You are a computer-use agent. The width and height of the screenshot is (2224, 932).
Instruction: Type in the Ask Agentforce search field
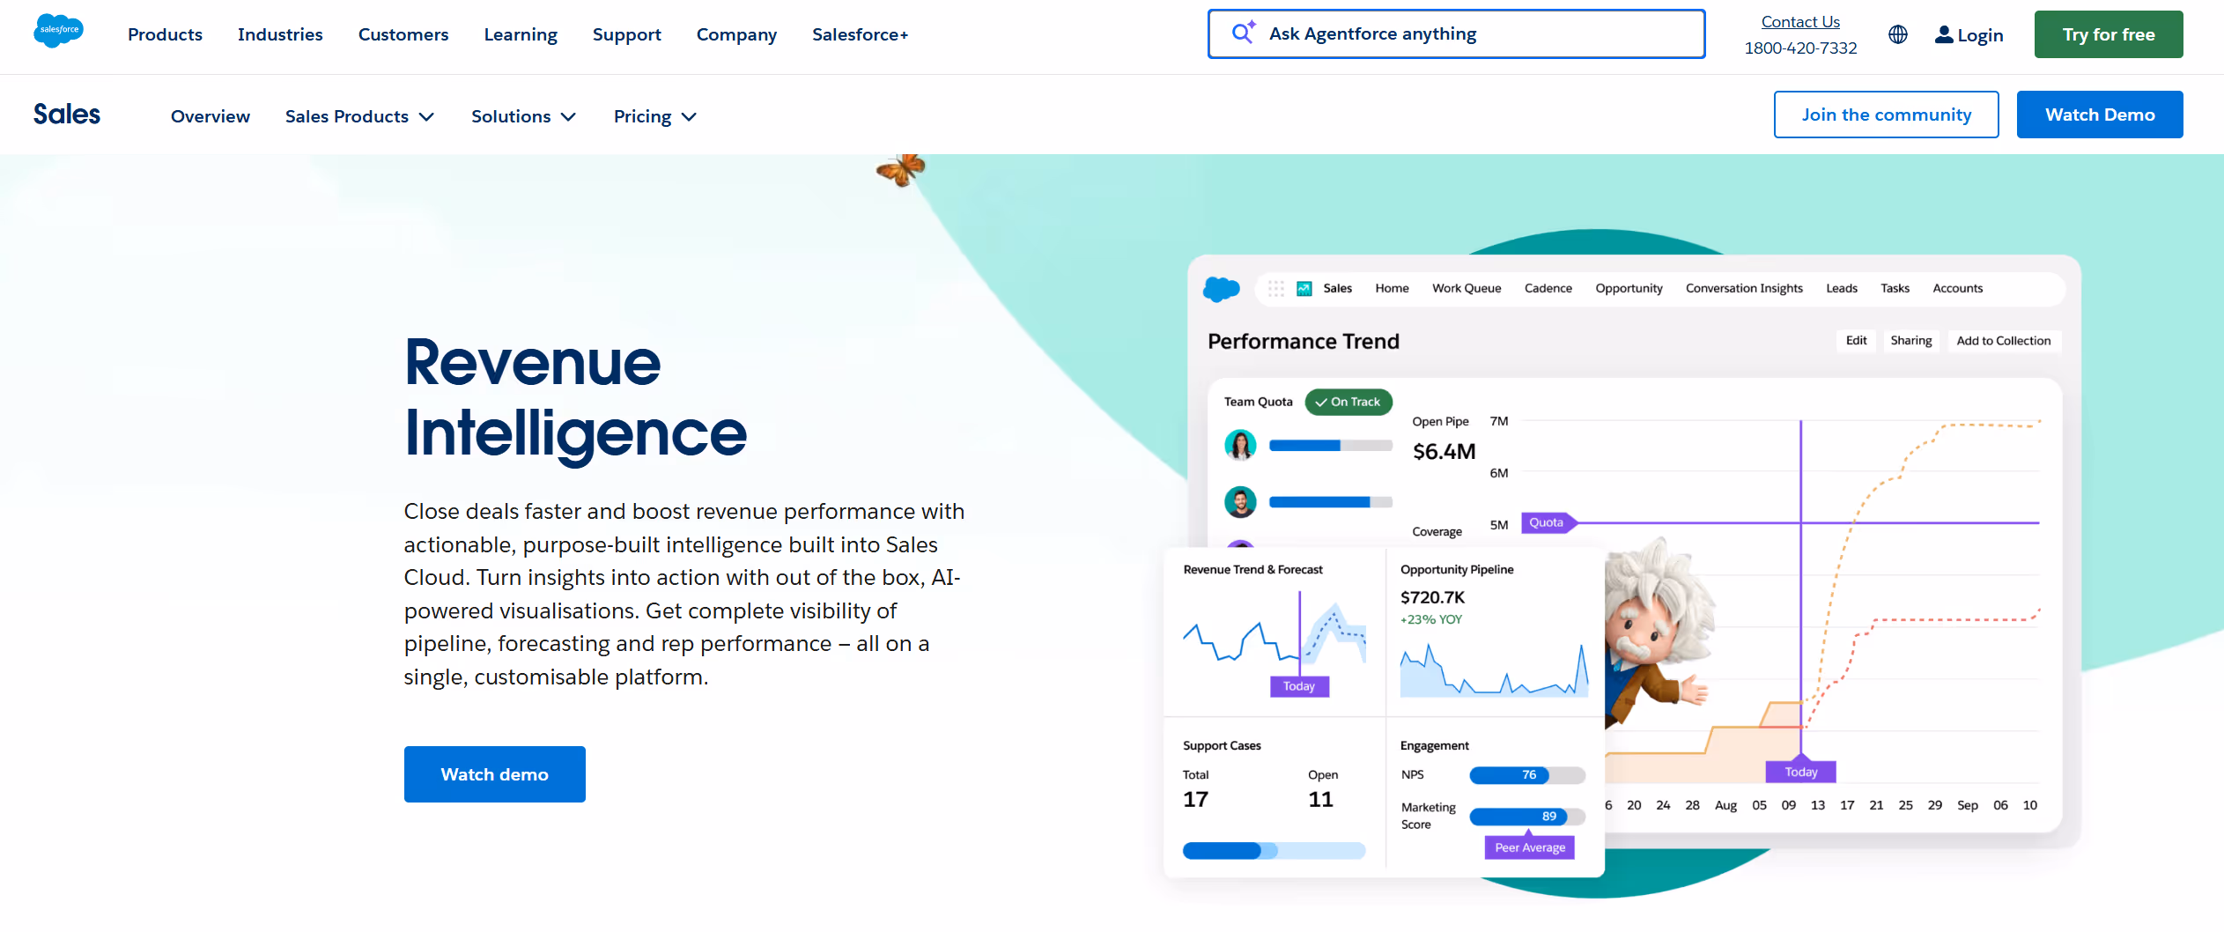coord(1453,33)
